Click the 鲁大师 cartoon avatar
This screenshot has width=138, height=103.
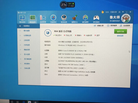coord(126,18)
